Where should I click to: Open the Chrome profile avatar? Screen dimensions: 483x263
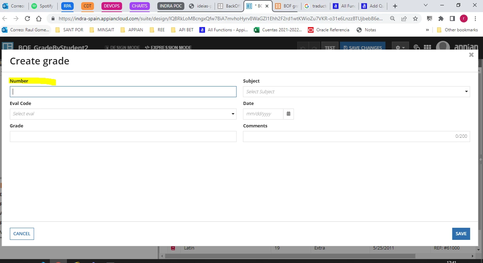463,19
